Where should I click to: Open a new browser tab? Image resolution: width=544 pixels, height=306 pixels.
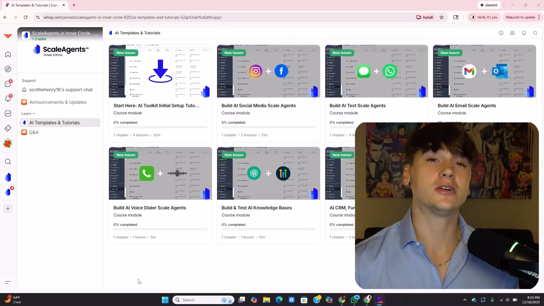point(74,5)
